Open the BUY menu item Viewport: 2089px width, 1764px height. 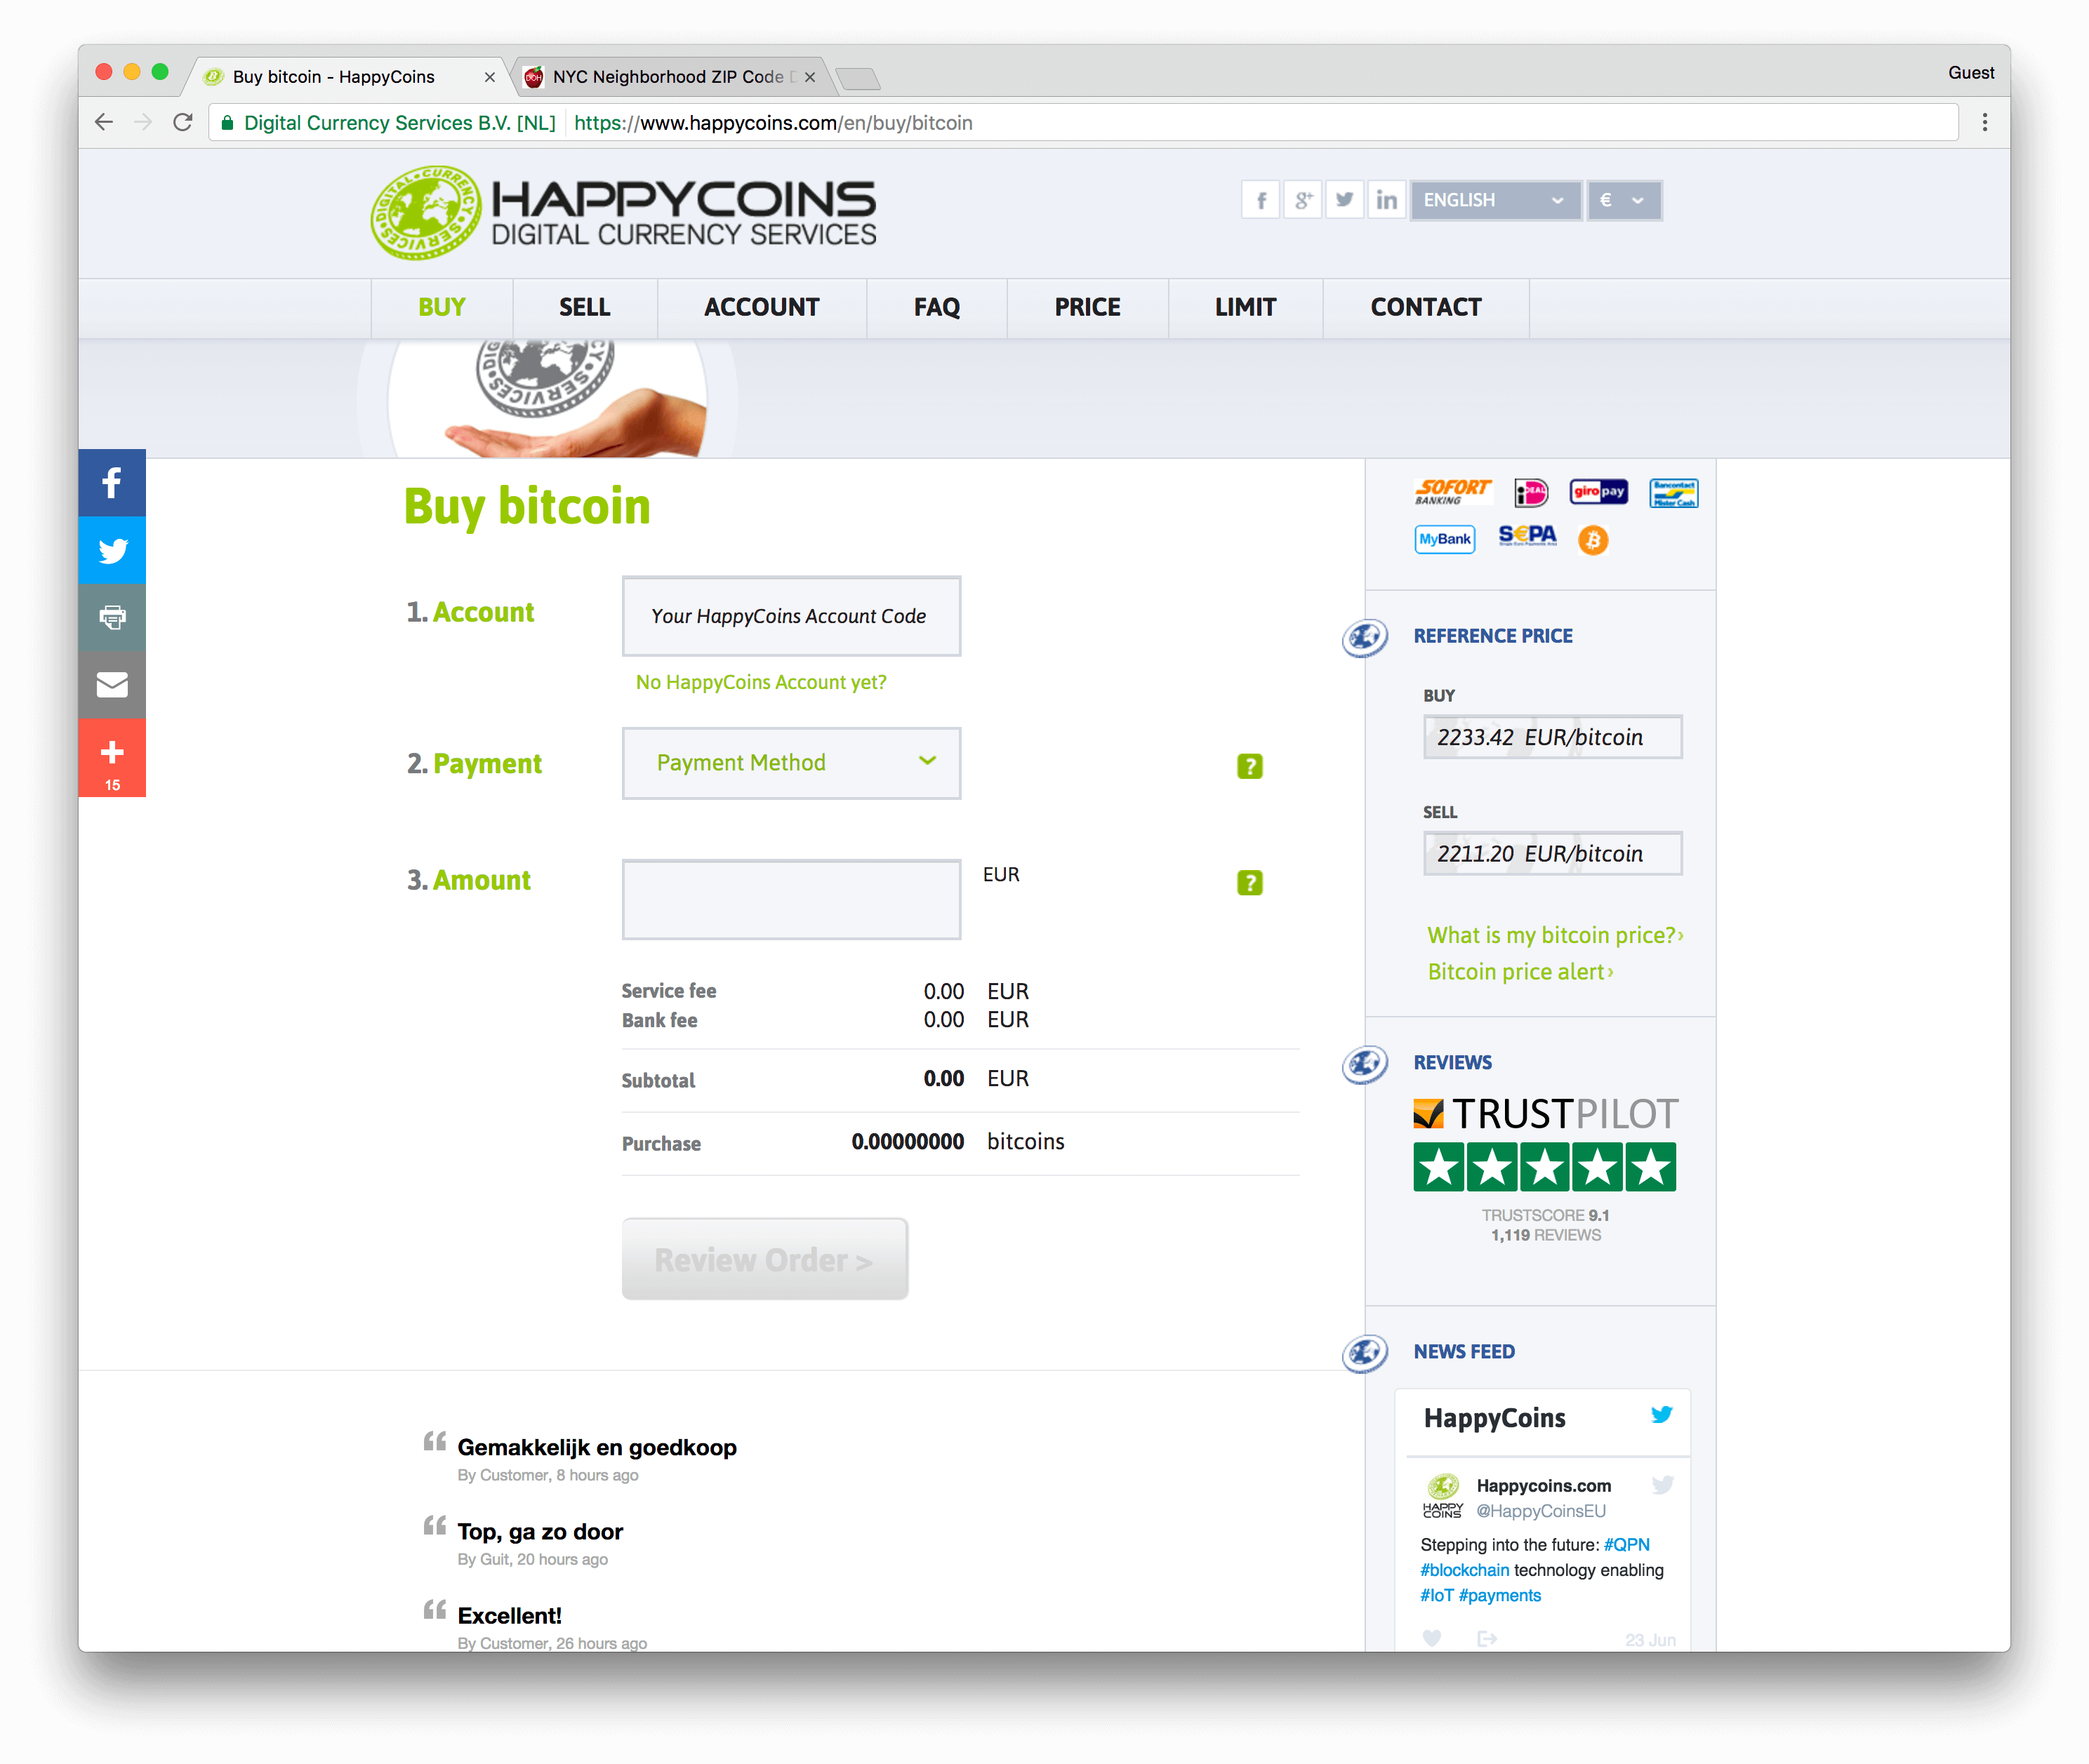442,307
